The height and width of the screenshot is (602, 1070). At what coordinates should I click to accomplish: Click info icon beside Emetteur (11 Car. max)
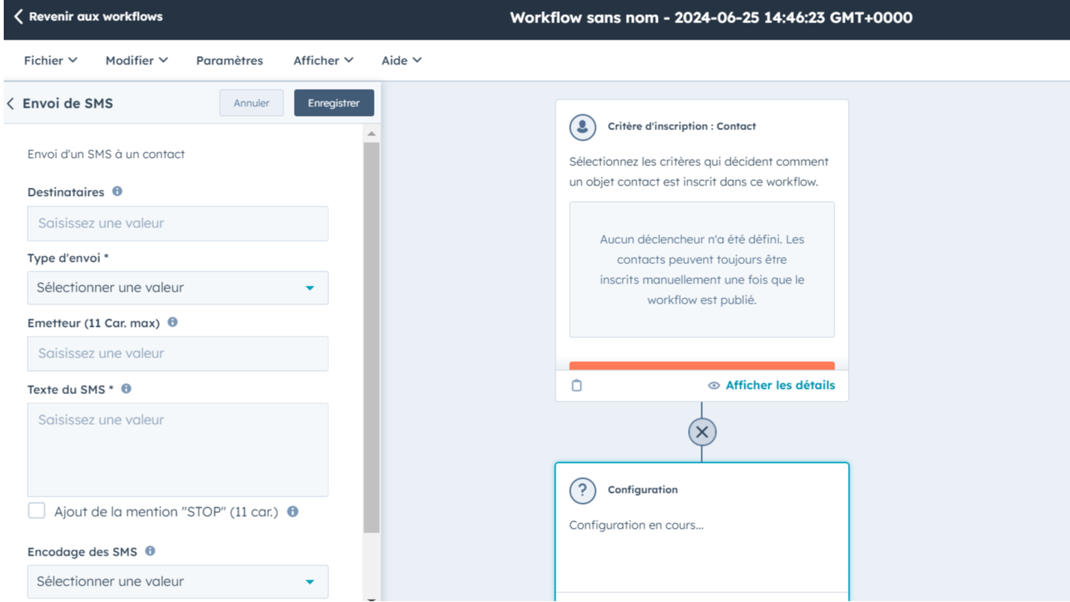pyautogui.click(x=173, y=322)
